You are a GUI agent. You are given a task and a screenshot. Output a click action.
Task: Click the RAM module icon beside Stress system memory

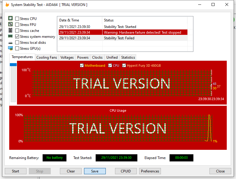[10, 36]
